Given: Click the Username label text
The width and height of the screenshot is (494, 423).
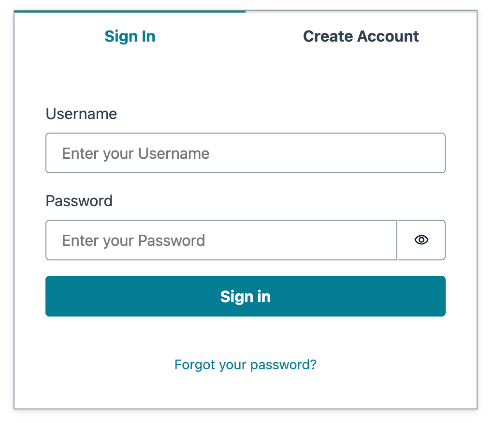Looking at the screenshot, I should pos(81,114).
